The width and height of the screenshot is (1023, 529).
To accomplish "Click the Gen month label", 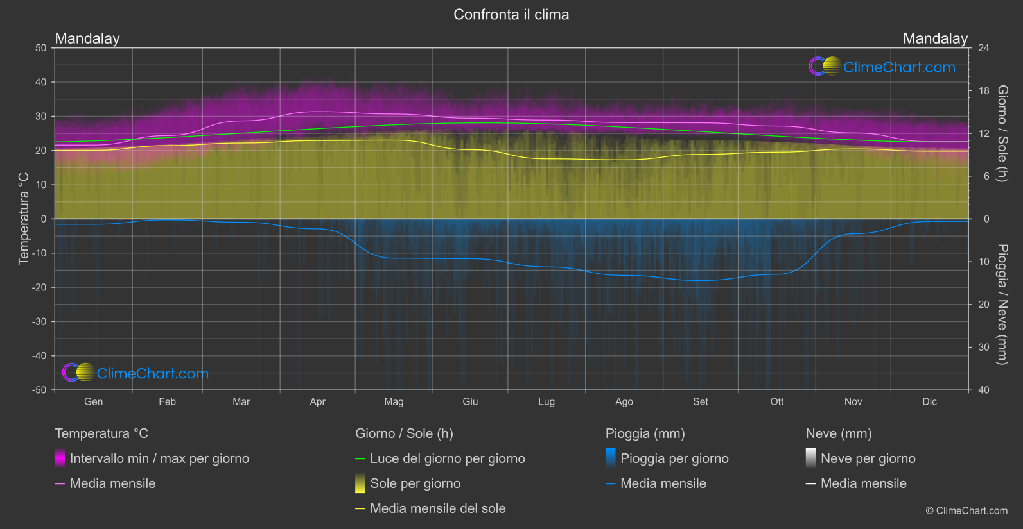I will point(94,401).
